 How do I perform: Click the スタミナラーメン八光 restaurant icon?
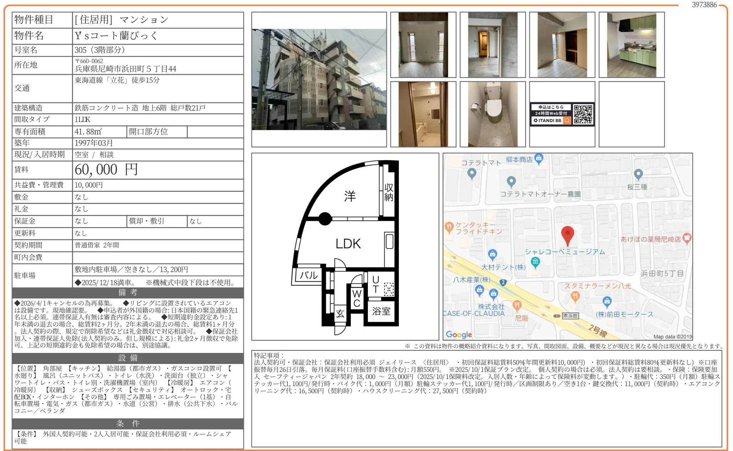tap(575, 296)
